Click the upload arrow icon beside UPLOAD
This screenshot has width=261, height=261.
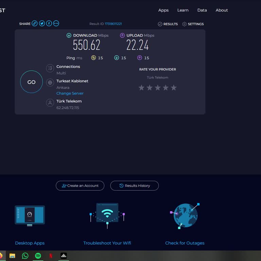tap(122, 35)
